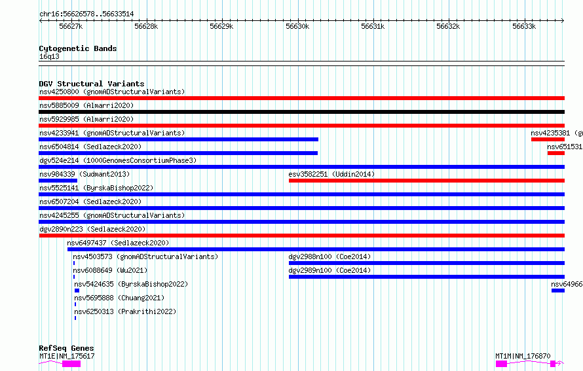Click the chr16:56626578..56633514 coordinate text
The width and height of the screenshot is (583, 371).
tap(86, 14)
